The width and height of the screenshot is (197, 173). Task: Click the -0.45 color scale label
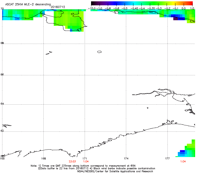[134, 9]
